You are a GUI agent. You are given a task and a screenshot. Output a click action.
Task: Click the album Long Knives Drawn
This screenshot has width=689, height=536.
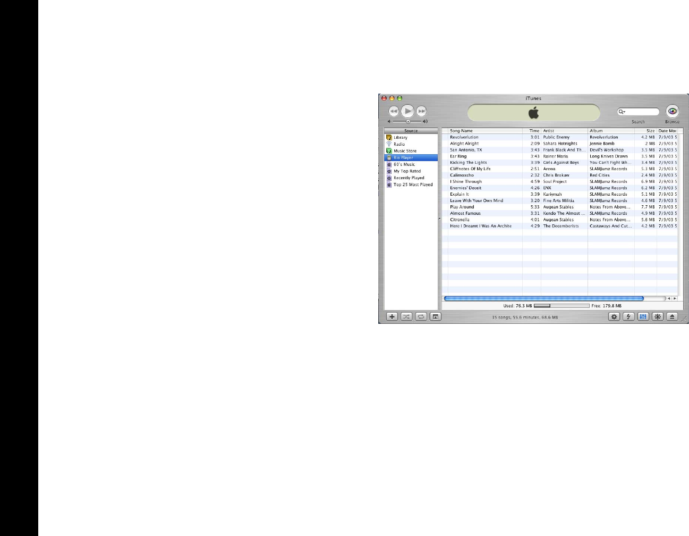click(609, 156)
